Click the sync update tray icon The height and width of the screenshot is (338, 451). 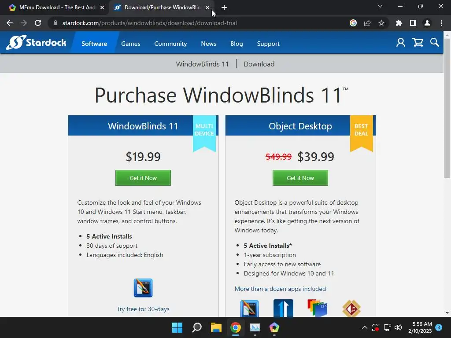375,327
